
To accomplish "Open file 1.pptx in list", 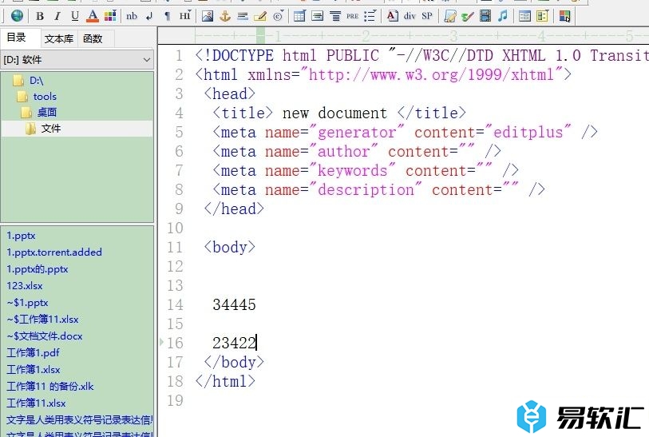I will pyautogui.click(x=21, y=236).
